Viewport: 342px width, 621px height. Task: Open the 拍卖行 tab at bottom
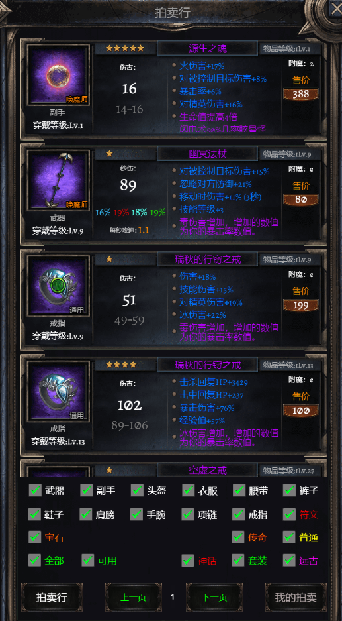coord(52,597)
